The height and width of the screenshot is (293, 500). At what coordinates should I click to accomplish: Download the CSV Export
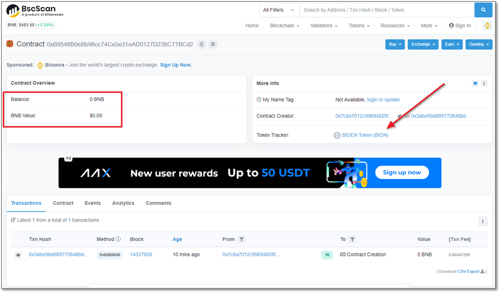[471, 272]
